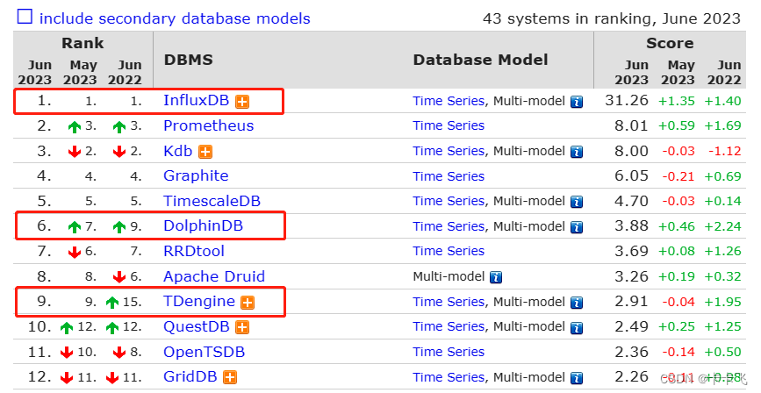The height and width of the screenshot is (393, 761).
Task: Select Graphite score 6.05
Action: 631,175
